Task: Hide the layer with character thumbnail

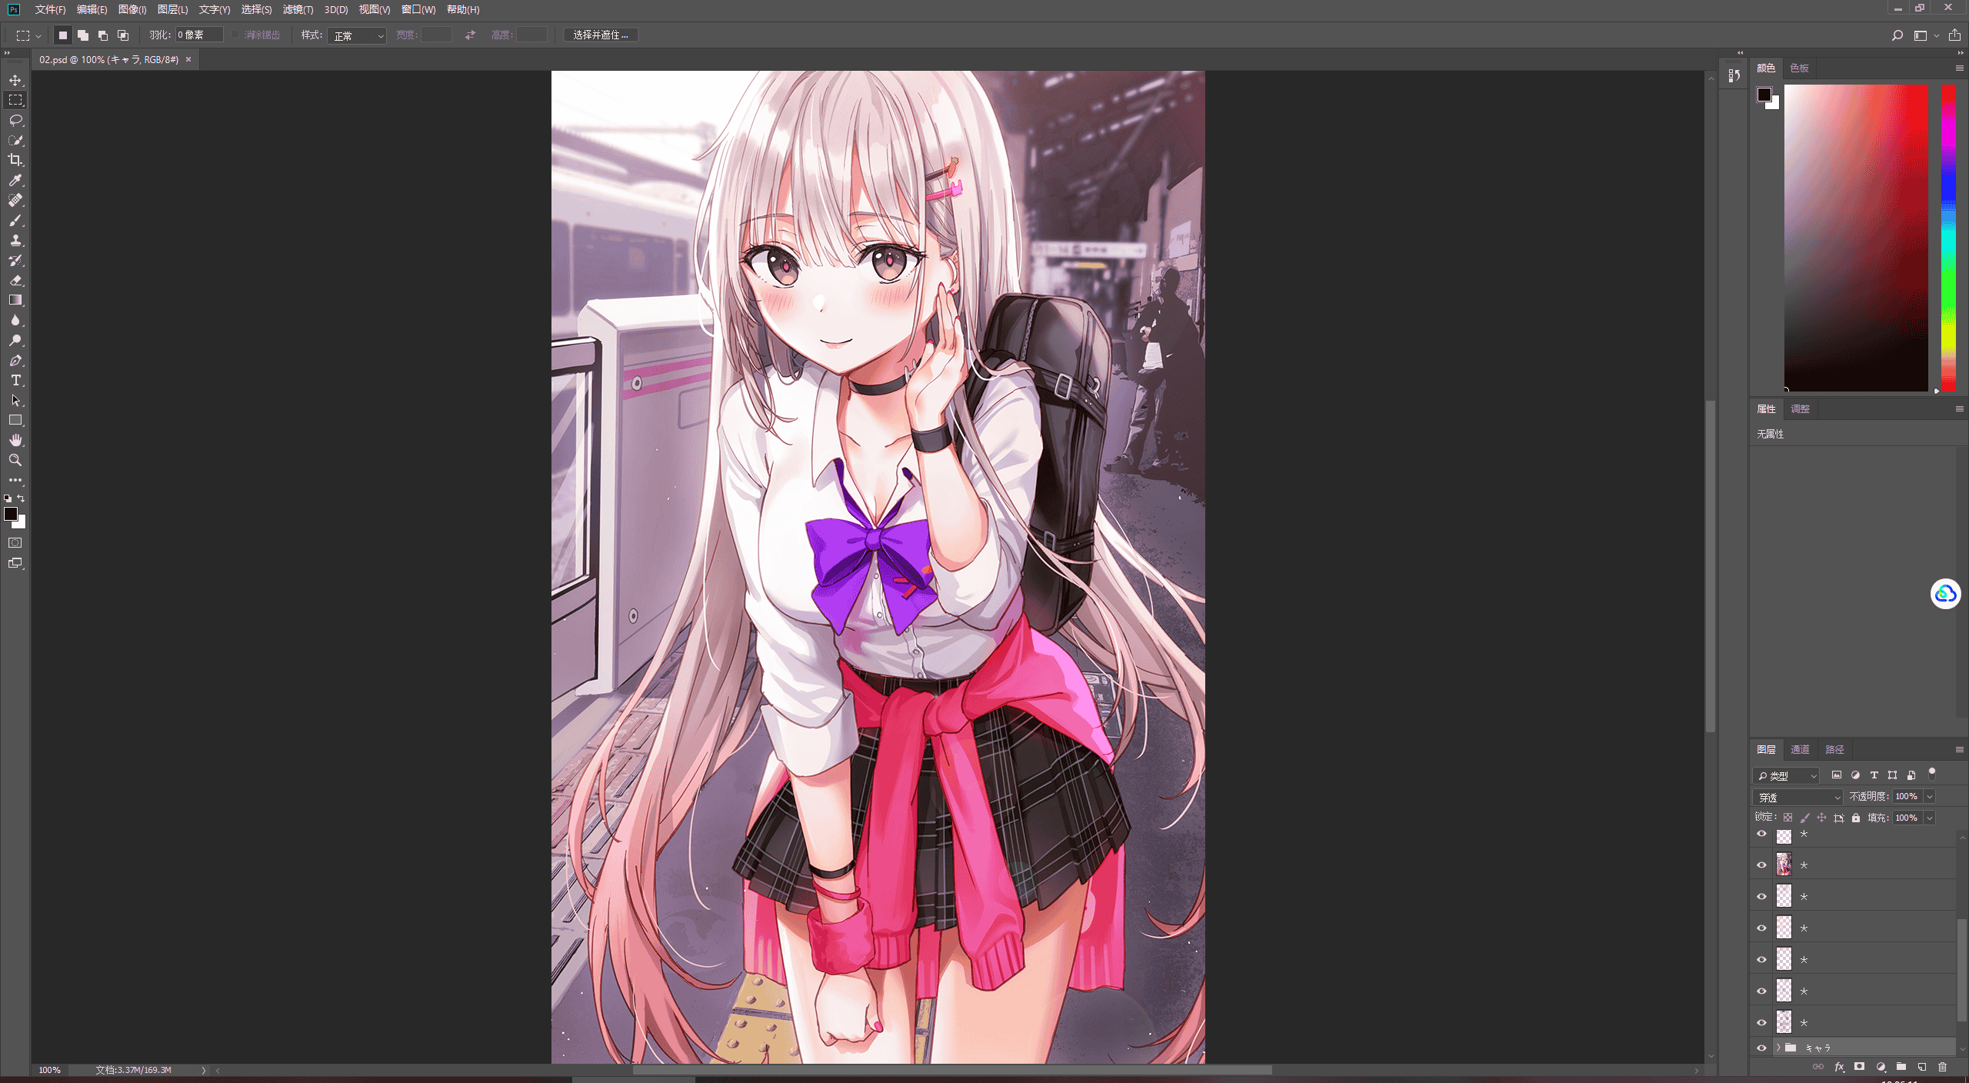Action: coord(1761,865)
